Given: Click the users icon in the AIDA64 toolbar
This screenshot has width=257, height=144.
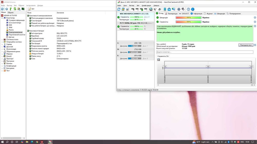Looking at the screenshot, I should tap(19, 9).
